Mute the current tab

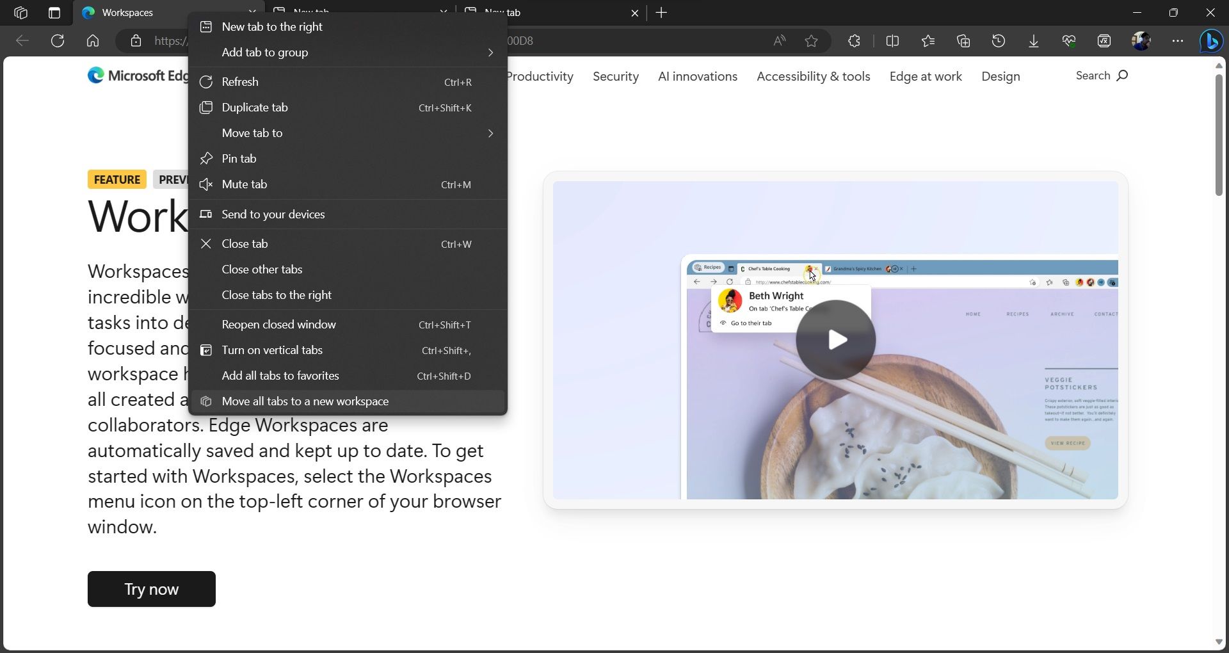[x=244, y=184]
